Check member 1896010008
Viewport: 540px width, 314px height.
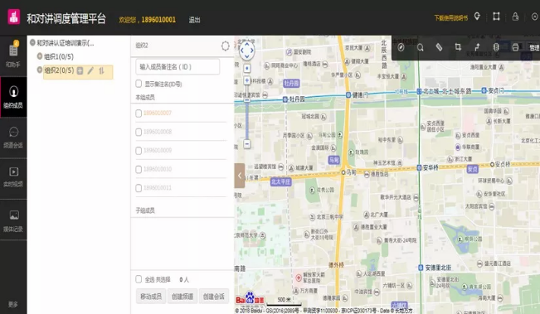tap(139, 132)
